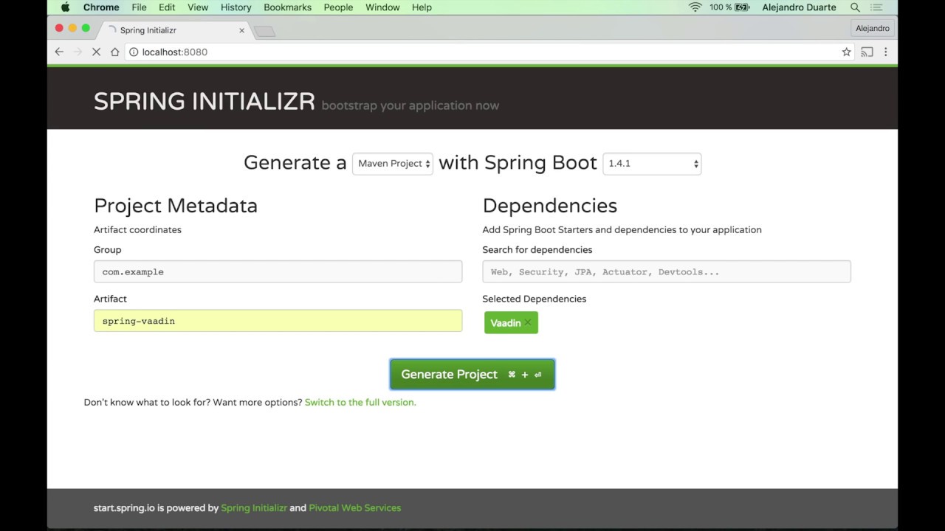The width and height of the screenshot is (945, 531).
Task: Open the Spring Boot version dropdown
Action: click(652, 164)
